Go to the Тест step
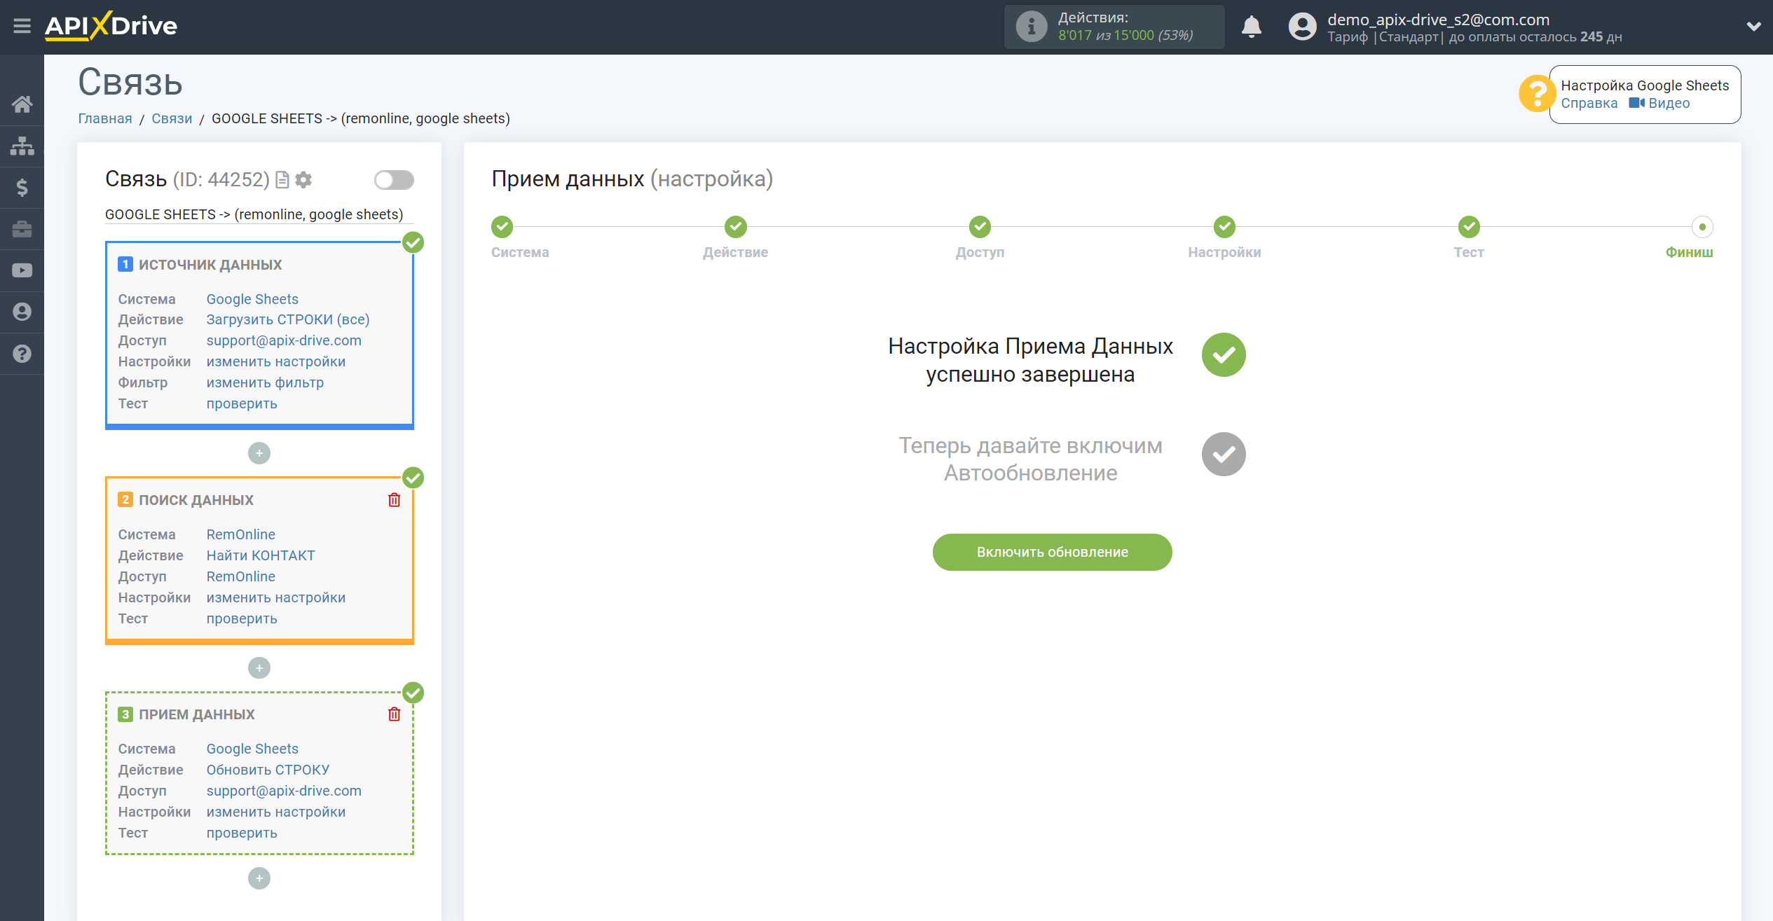This screenshot has height=921, width=1773. pyautogui.click(x=1469, y=226)
